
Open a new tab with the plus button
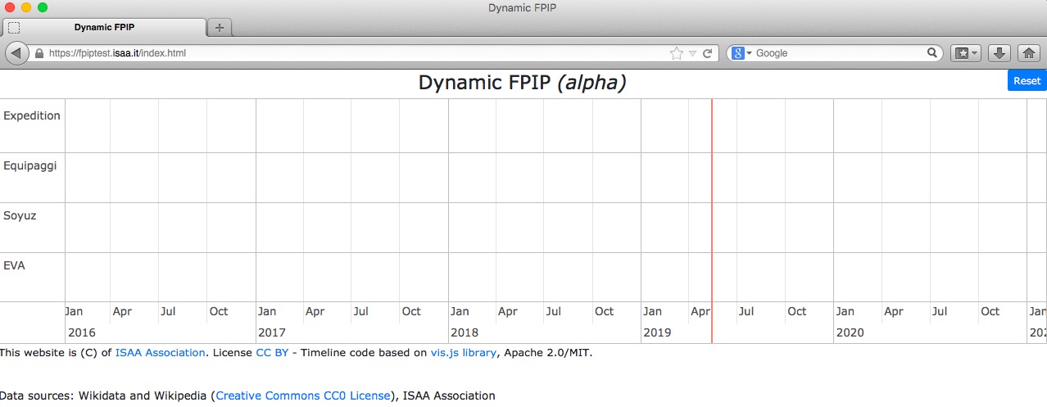(219, 27)
